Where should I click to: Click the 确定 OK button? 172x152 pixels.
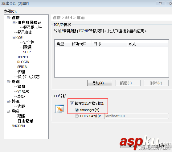(133, 145)
